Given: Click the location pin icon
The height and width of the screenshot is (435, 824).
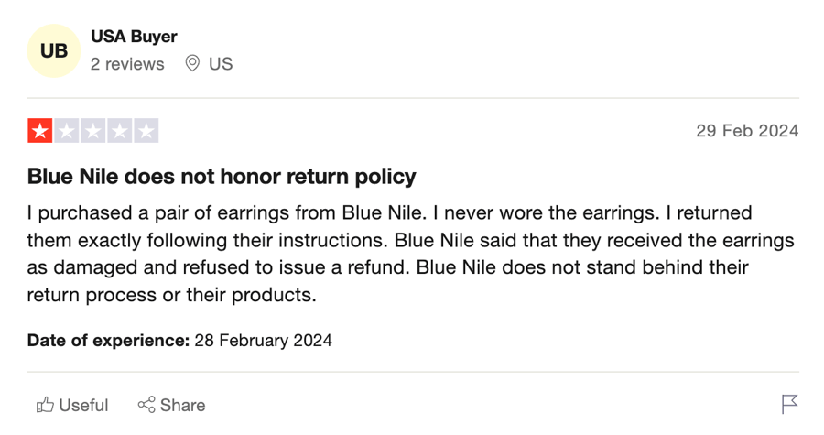Looking at the screenshot, I should 192,63.
